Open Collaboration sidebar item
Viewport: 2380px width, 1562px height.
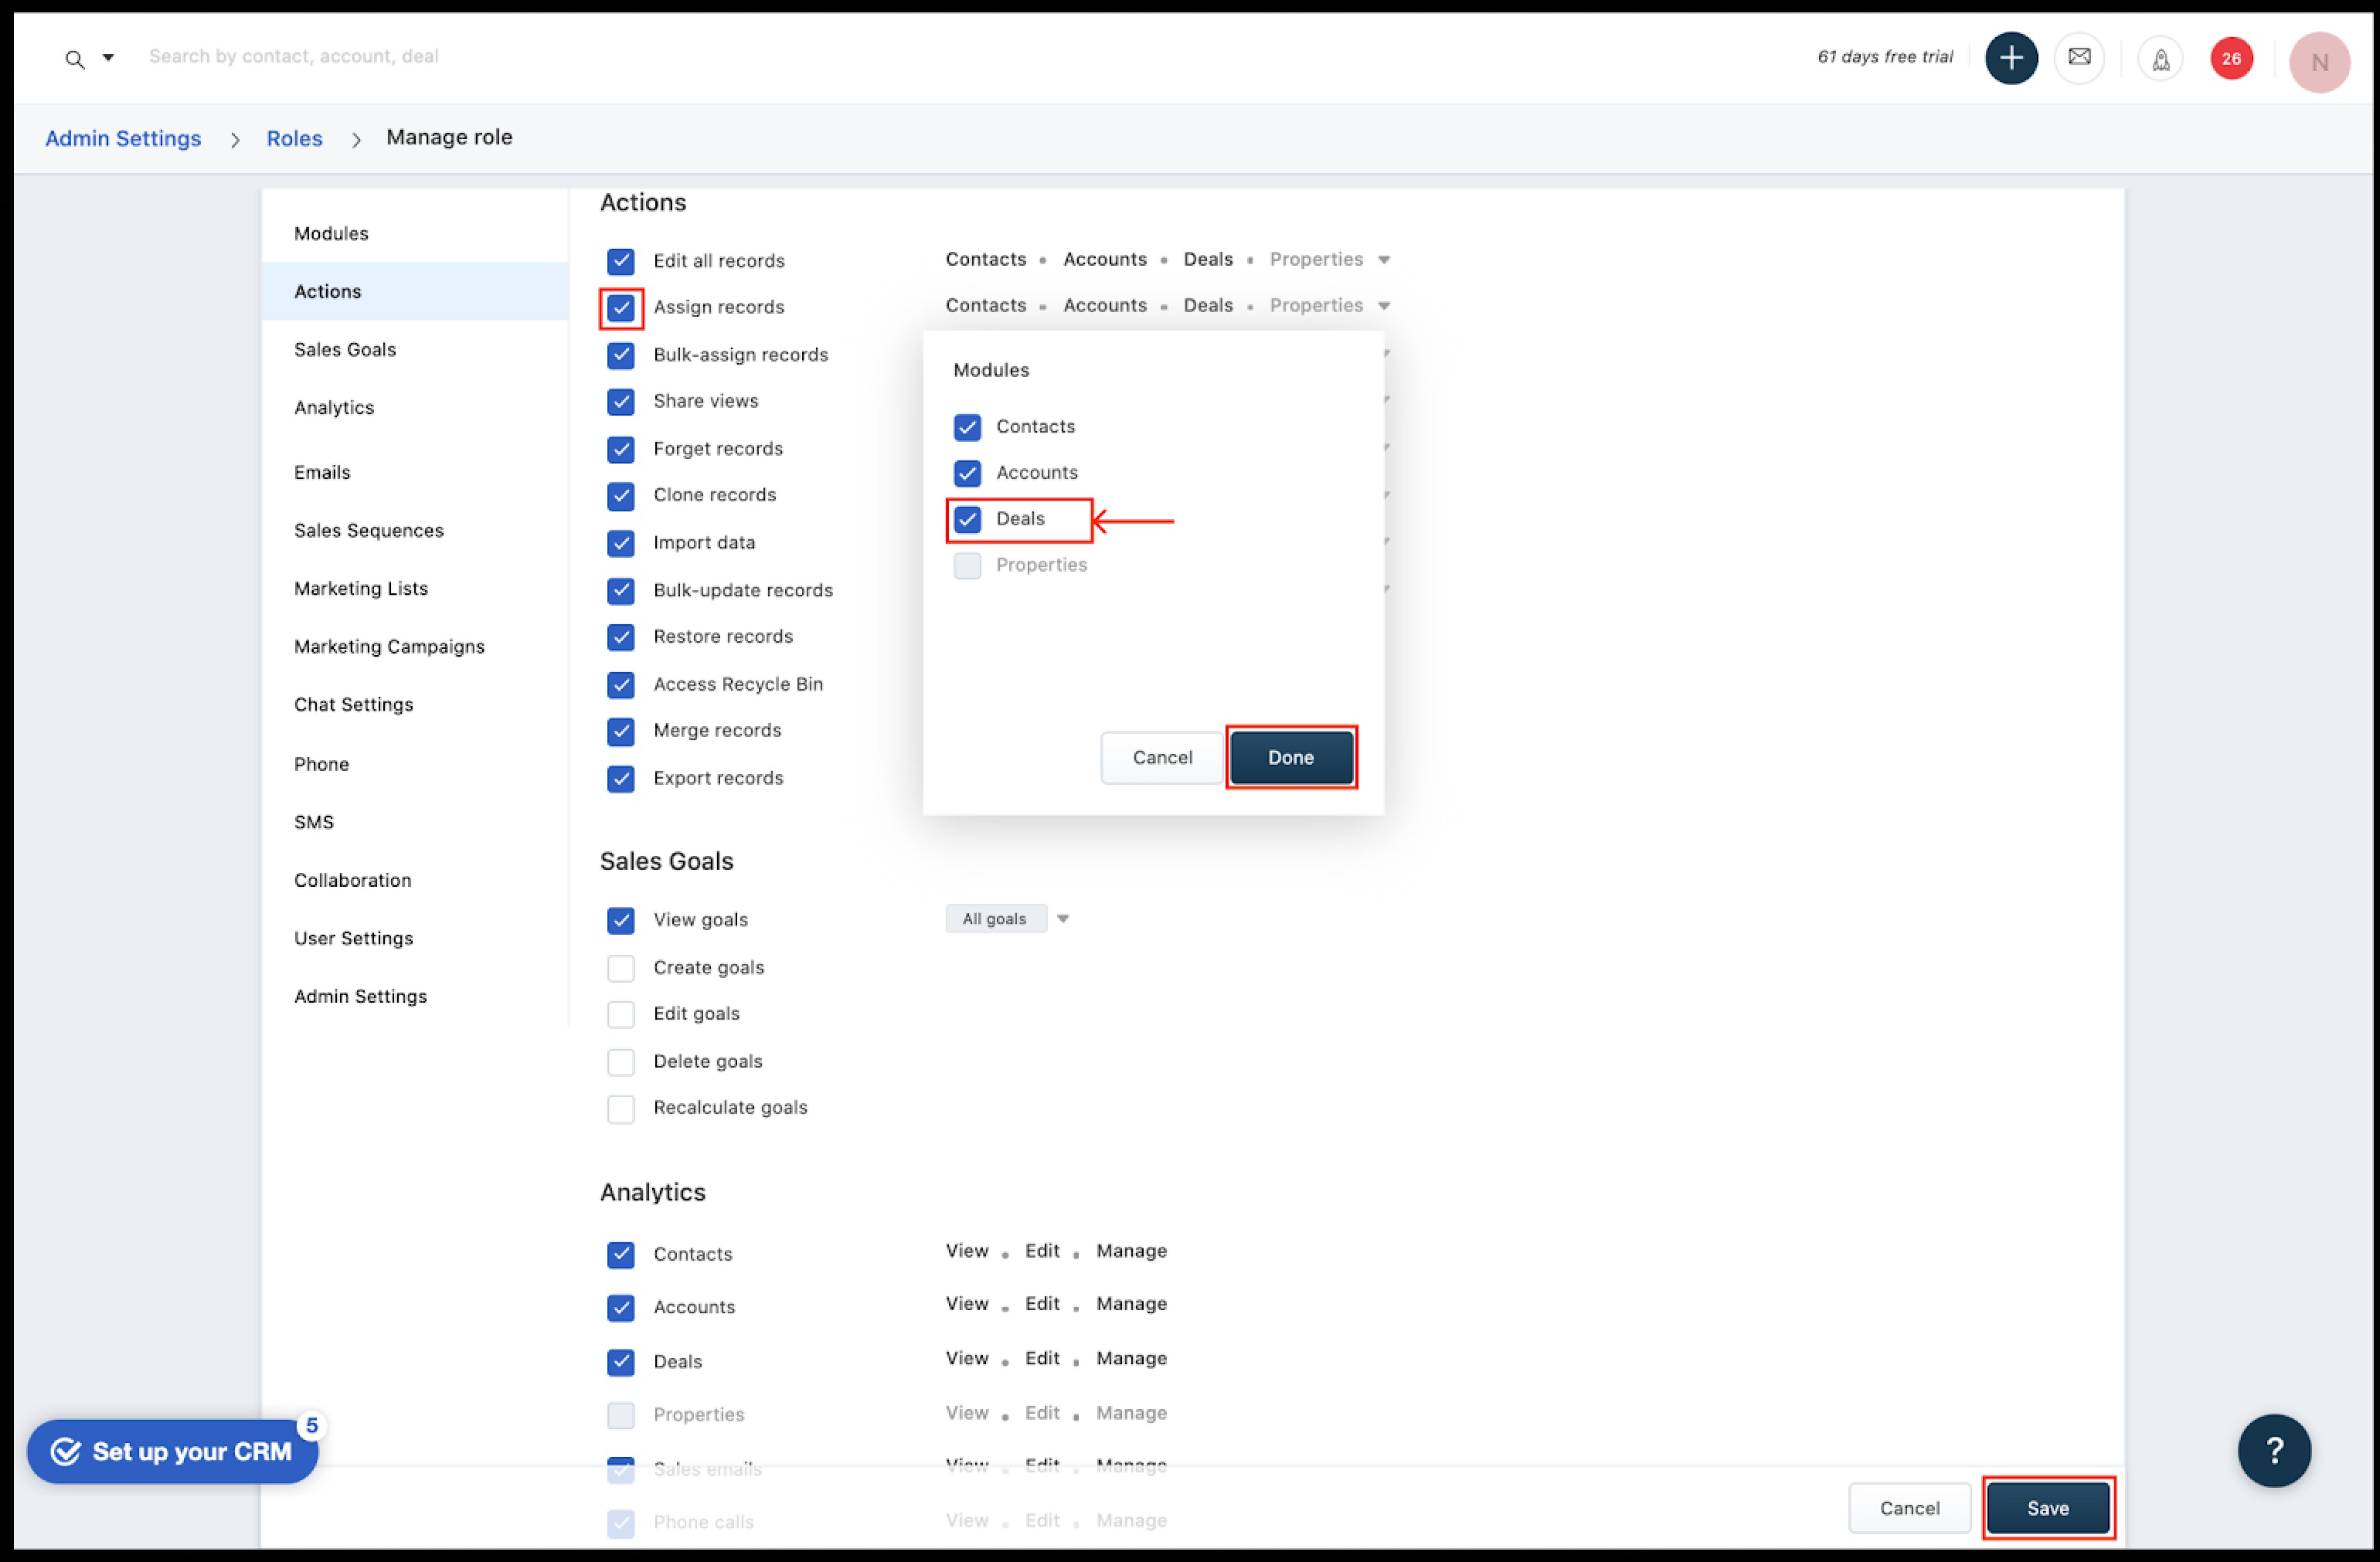[x=415, y=880]
